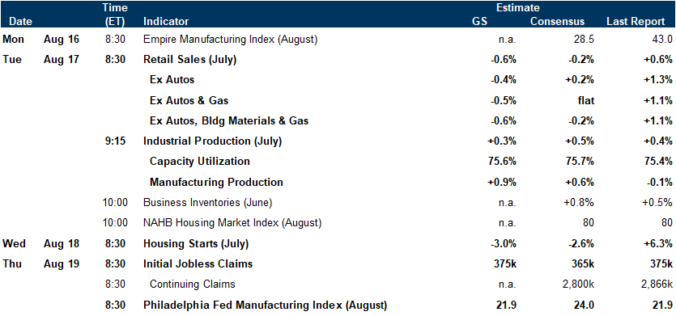Click the Capacity Utilization row label

(x=200, y=162)
